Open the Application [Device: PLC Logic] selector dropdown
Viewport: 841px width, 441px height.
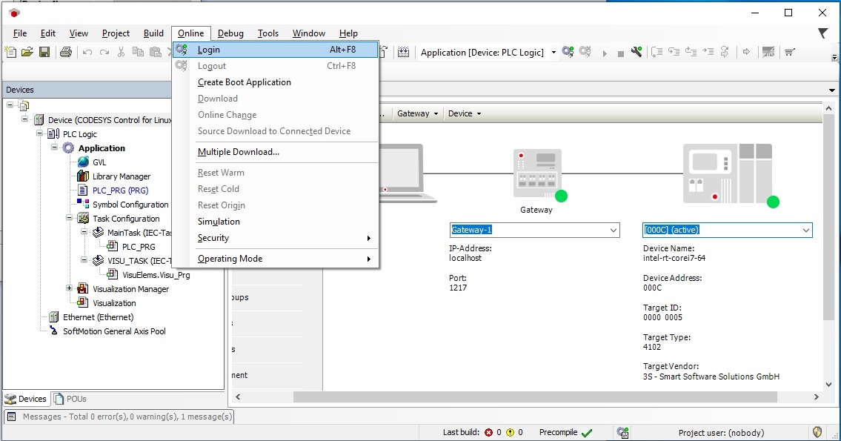(x=554, y=53)
